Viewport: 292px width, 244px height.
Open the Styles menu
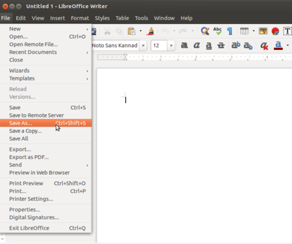coord(103,18)
